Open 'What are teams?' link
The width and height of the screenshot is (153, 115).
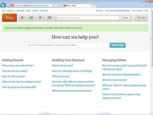coord(61,76)
